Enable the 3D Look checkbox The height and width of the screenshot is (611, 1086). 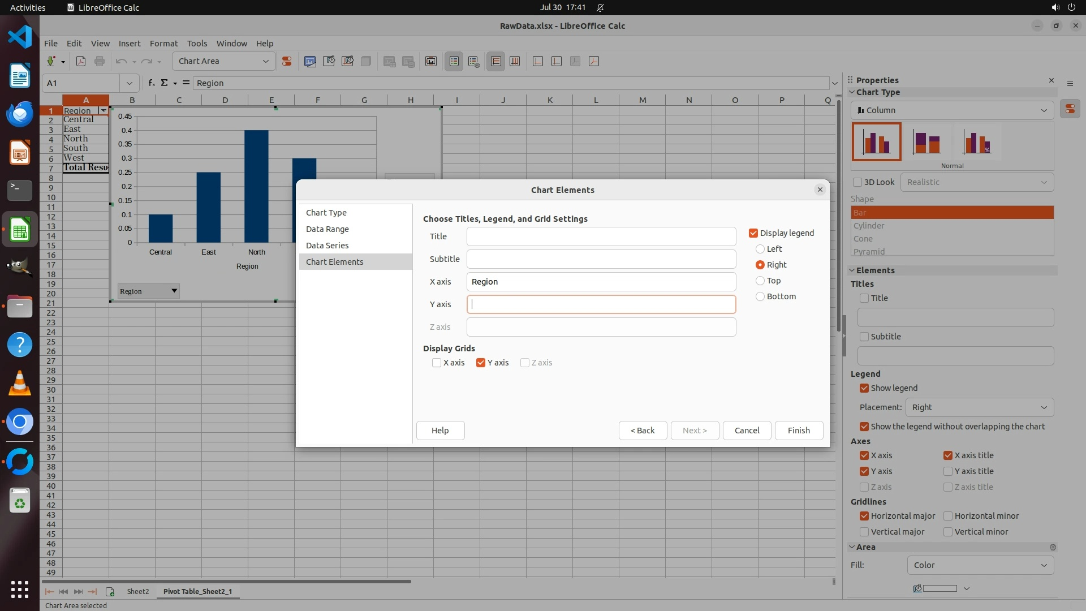[857, 182]
